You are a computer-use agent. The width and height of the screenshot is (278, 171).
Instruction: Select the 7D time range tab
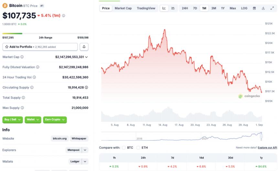pyautogui.click(x=195, y=8)
